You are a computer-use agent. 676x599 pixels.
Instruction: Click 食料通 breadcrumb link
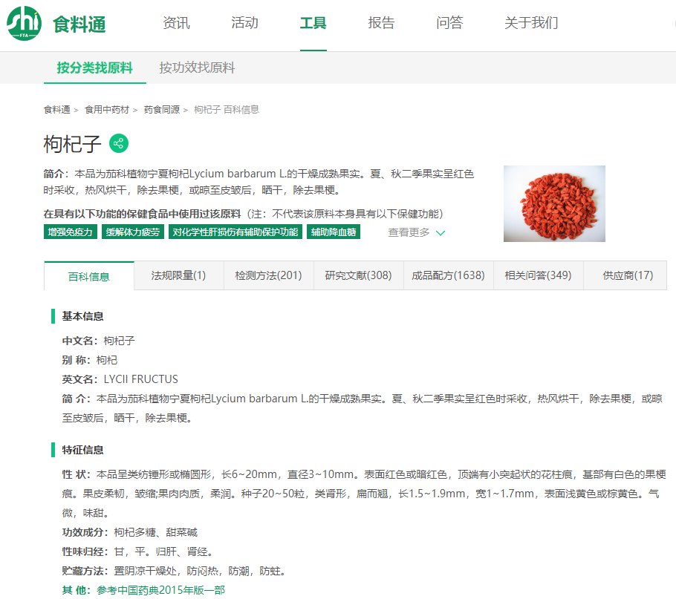(57, 110)
